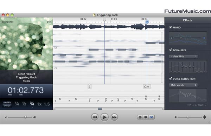
Task: Click the Gm chord marker
Action: pyautogui.click(x=147, y=87)
